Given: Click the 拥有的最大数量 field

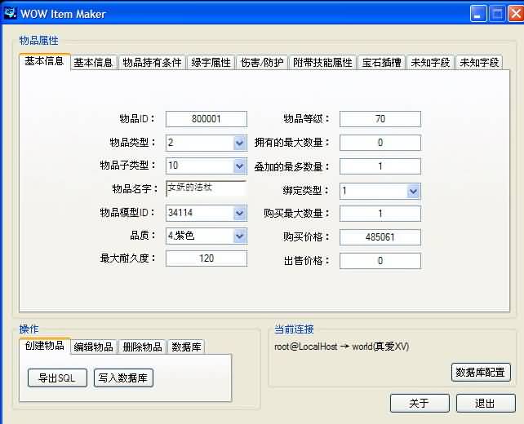Looking at the screenshot, I should (380, 143).
